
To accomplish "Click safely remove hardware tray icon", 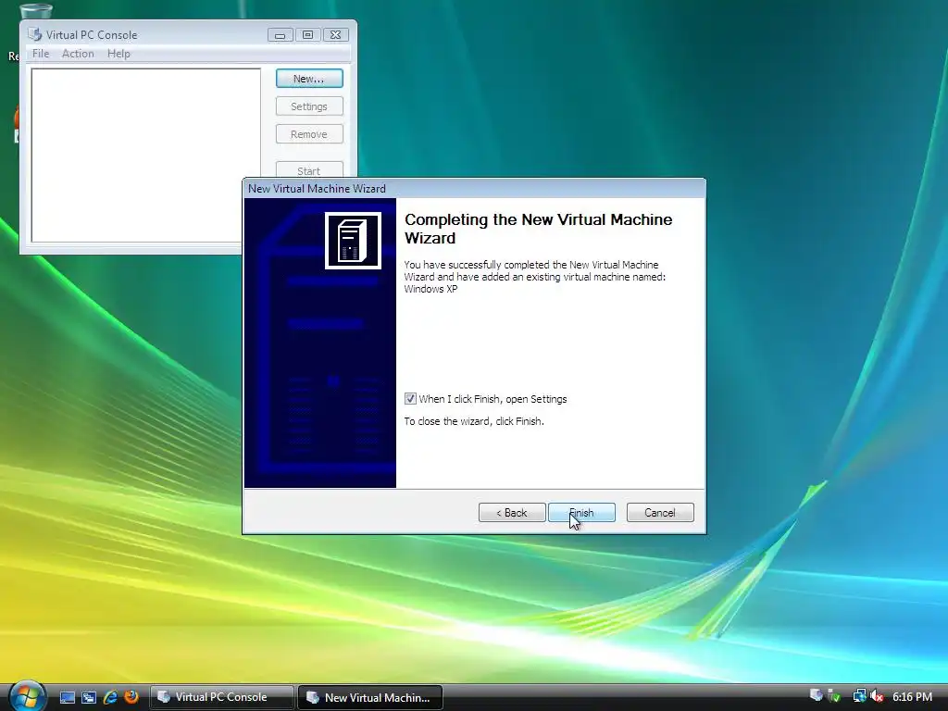I will coord(834,696).
